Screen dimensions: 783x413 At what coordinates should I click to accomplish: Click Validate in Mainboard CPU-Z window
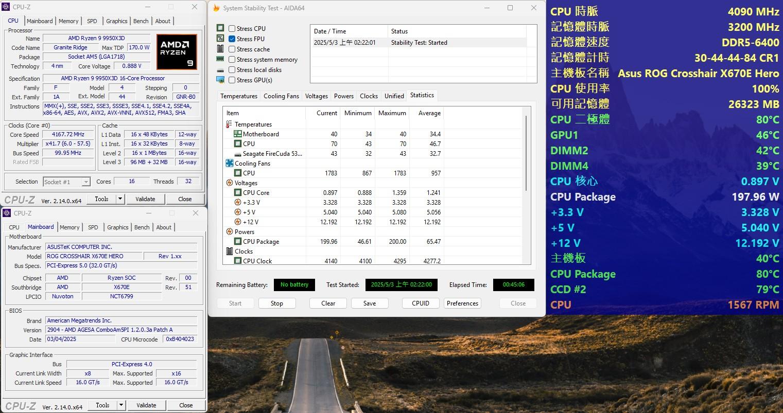tap(146, 405)
